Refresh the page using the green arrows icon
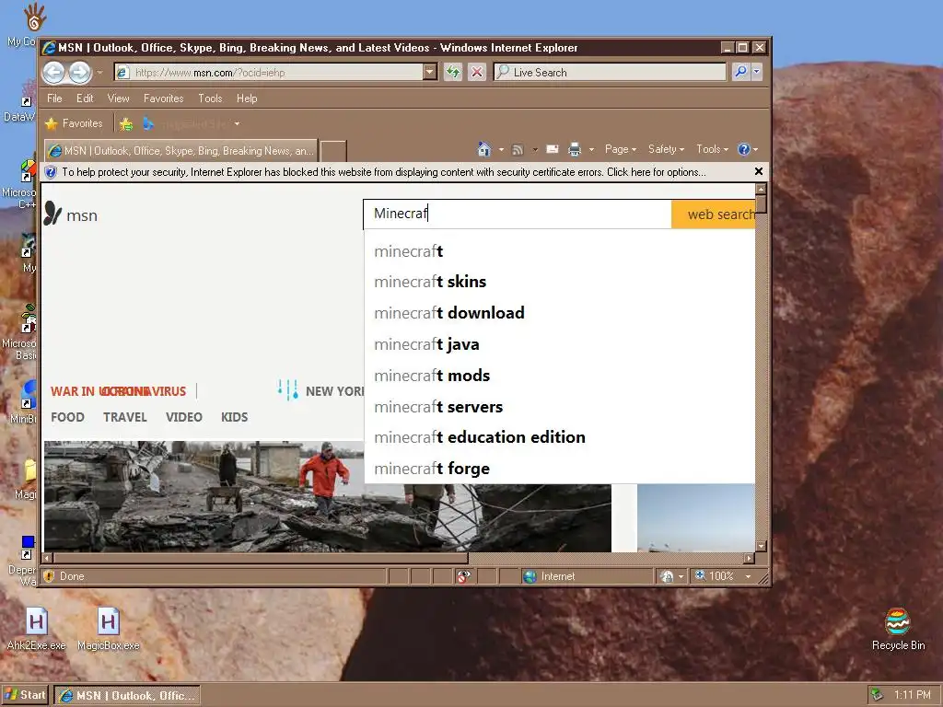This screenshot has height=707, width=943. [452, 72]
